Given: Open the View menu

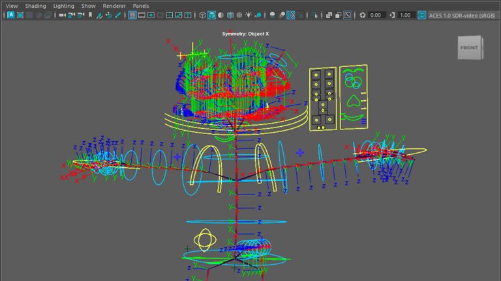Looking at the screenshot, I should pyautogui.click(x=12, y=5).
